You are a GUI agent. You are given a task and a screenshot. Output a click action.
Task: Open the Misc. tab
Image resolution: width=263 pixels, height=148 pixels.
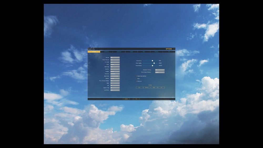(x=144, y=52)
